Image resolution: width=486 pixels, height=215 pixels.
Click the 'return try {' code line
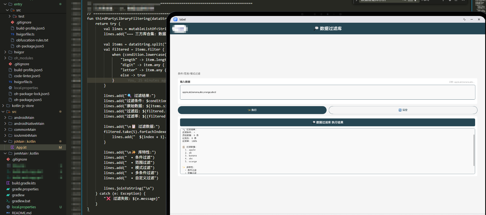108,24
